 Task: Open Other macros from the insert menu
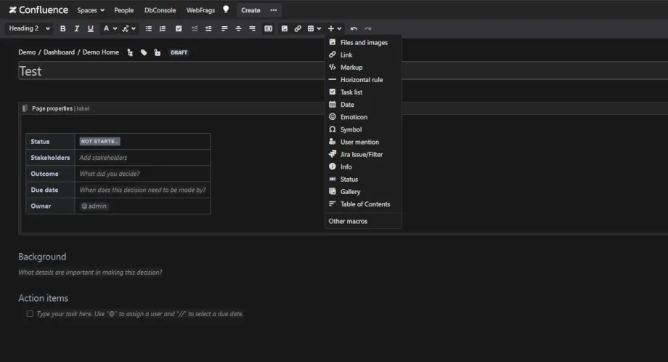363,221
